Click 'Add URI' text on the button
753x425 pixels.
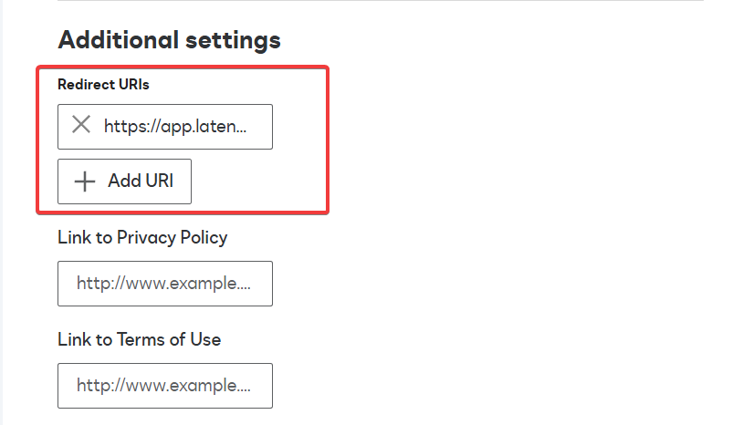tap(141, 181)
